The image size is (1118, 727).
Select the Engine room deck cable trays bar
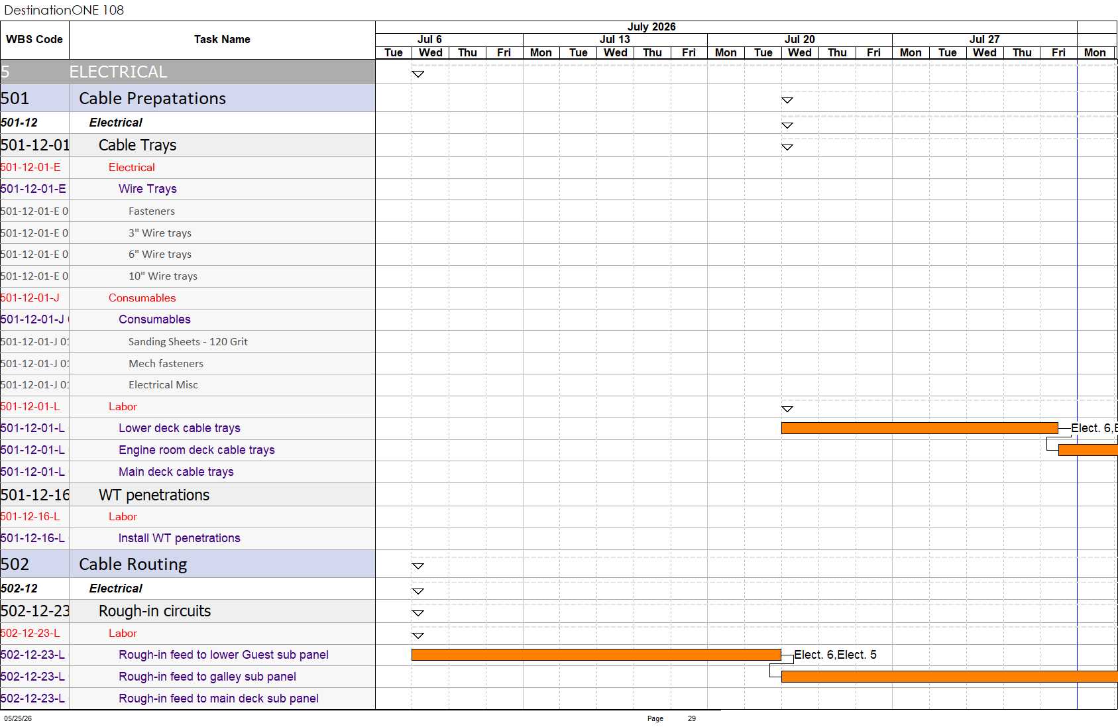[1088, 450]
